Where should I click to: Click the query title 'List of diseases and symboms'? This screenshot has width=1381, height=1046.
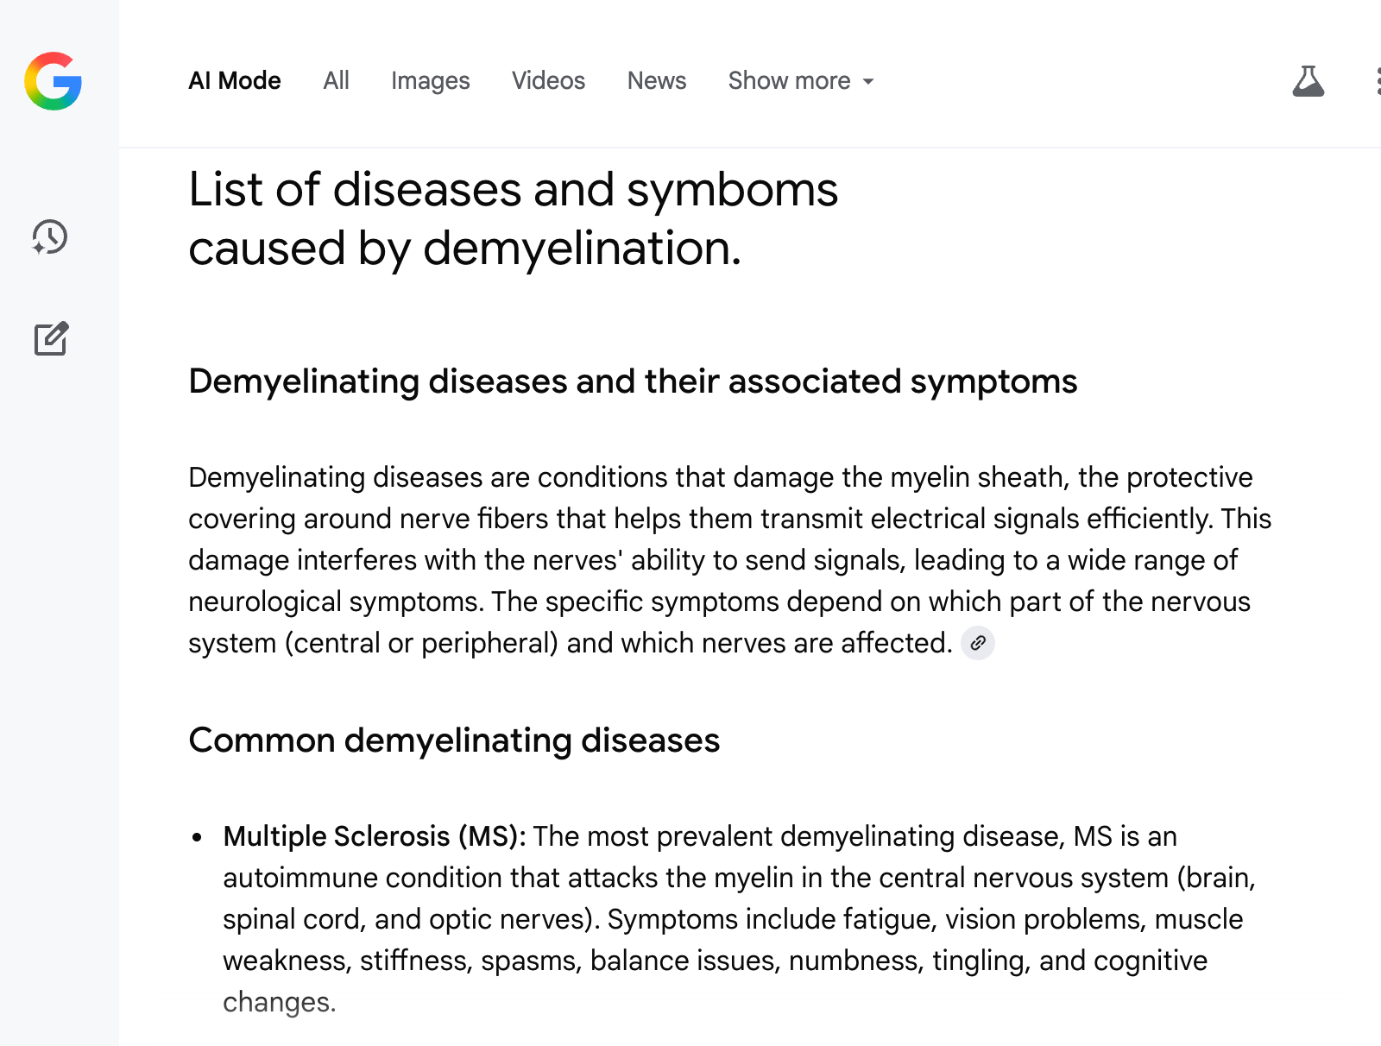[x=513, y=190]
